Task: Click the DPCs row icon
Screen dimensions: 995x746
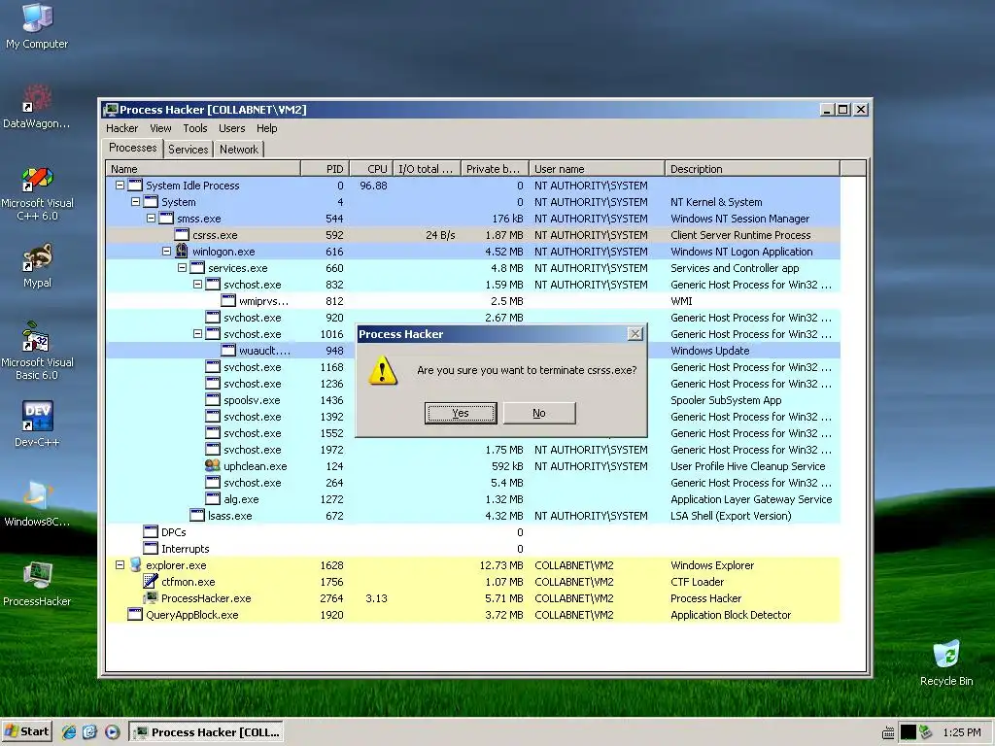Action: click(x=151, y=531)
